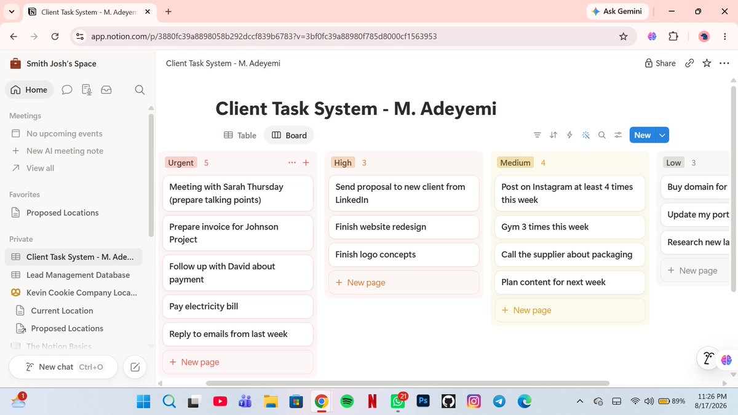Select Client Task System page in sidebar
Screen dimensions: 738x415
pyautogui.click(x=73, y=257)
